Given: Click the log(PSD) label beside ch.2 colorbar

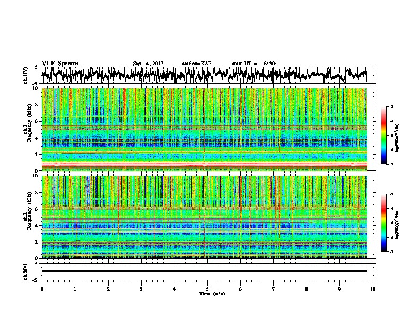Looking at the screenshot, I should point(398,225).
